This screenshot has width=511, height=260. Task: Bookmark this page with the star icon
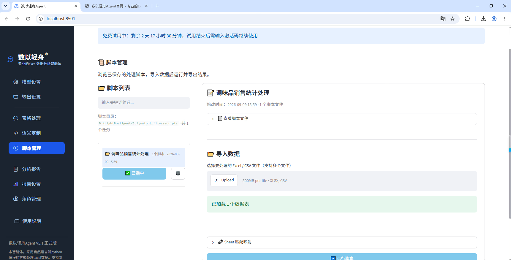pos(453,19)
